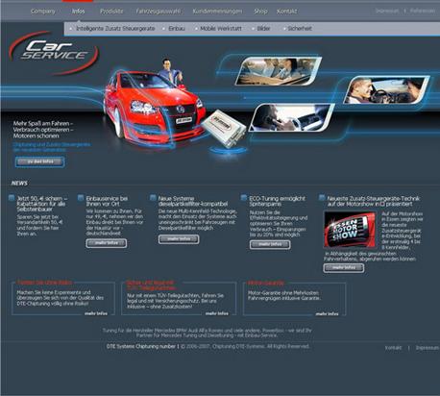Click the headline 'Neueste Zusatz-Steuergeräte-Technik auf der Motorshow'

click(373, 201)
